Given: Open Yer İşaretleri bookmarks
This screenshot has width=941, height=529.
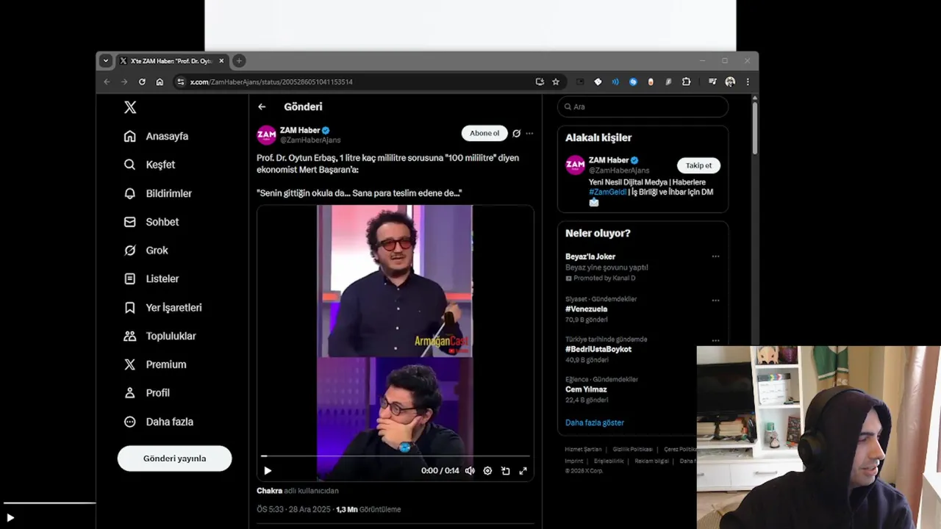Looking at the screenshot, I should coord(162,308).
